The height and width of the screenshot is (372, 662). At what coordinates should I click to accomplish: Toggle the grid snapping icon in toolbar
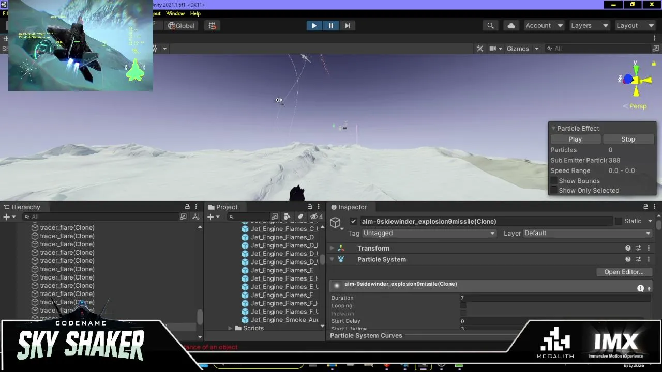click(x=212, y=26)
